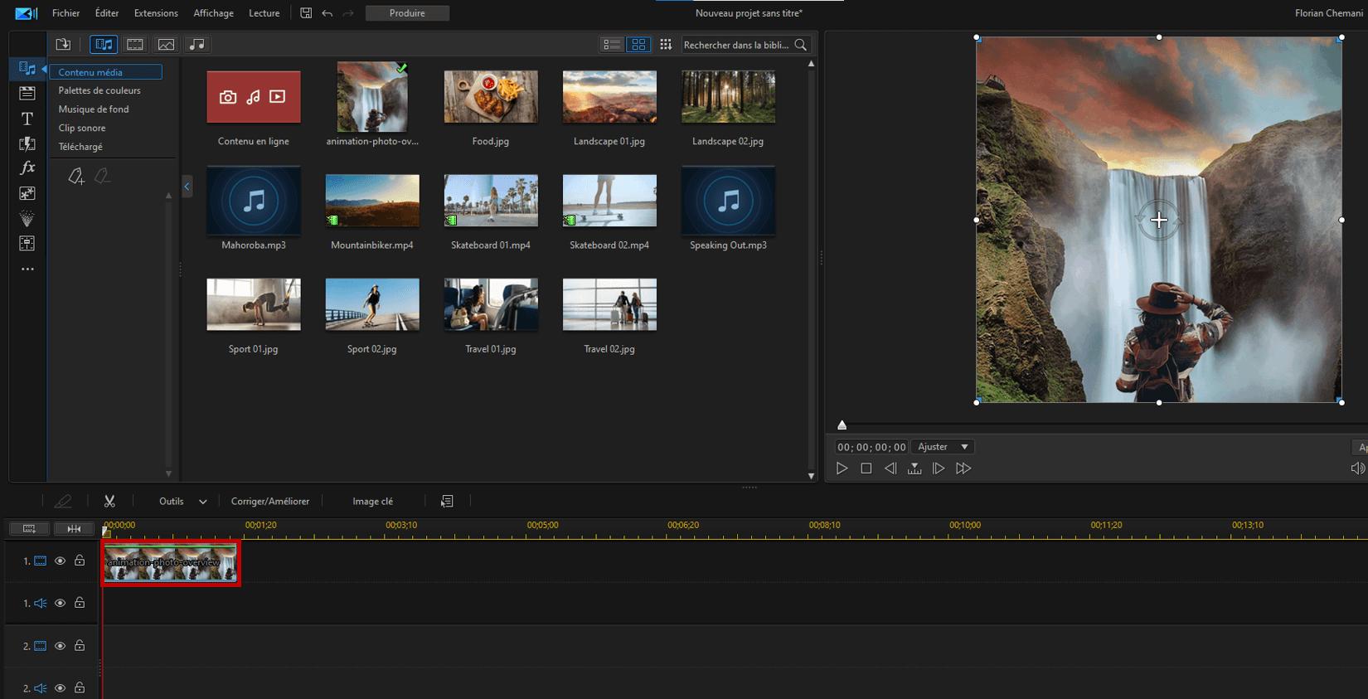
Task: Toggle visibility of video track 1
Action: 60,561
